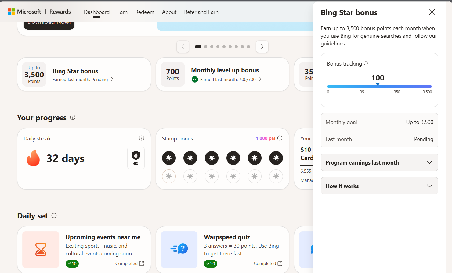Screen dimensions: 452x273
Task: Click the Upcoming events 10 points badge
Action: [72, 264]
